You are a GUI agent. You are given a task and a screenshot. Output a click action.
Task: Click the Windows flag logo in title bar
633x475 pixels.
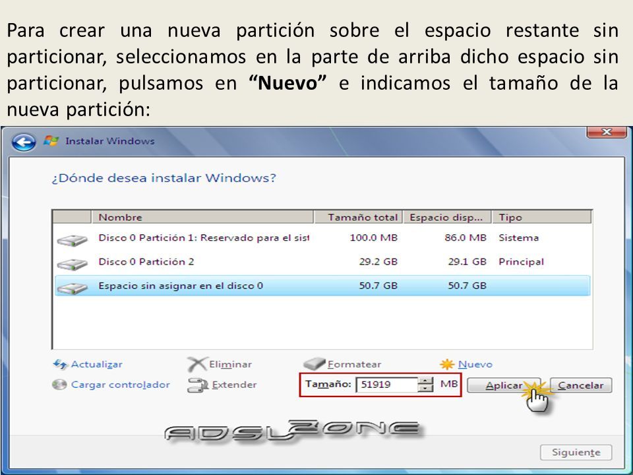click(x=51, y=141)
